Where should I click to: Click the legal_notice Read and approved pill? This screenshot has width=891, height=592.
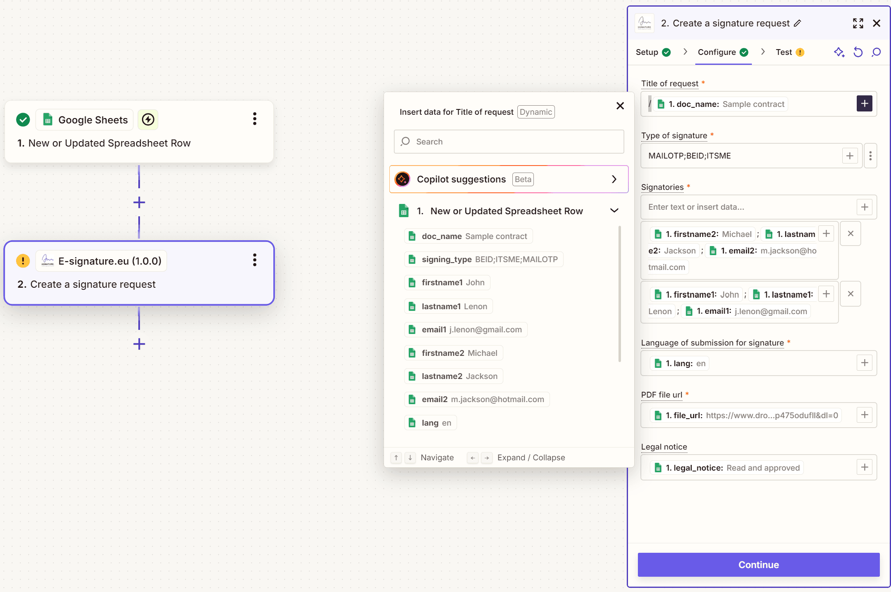pyautogui.click(x=727, y=468)
